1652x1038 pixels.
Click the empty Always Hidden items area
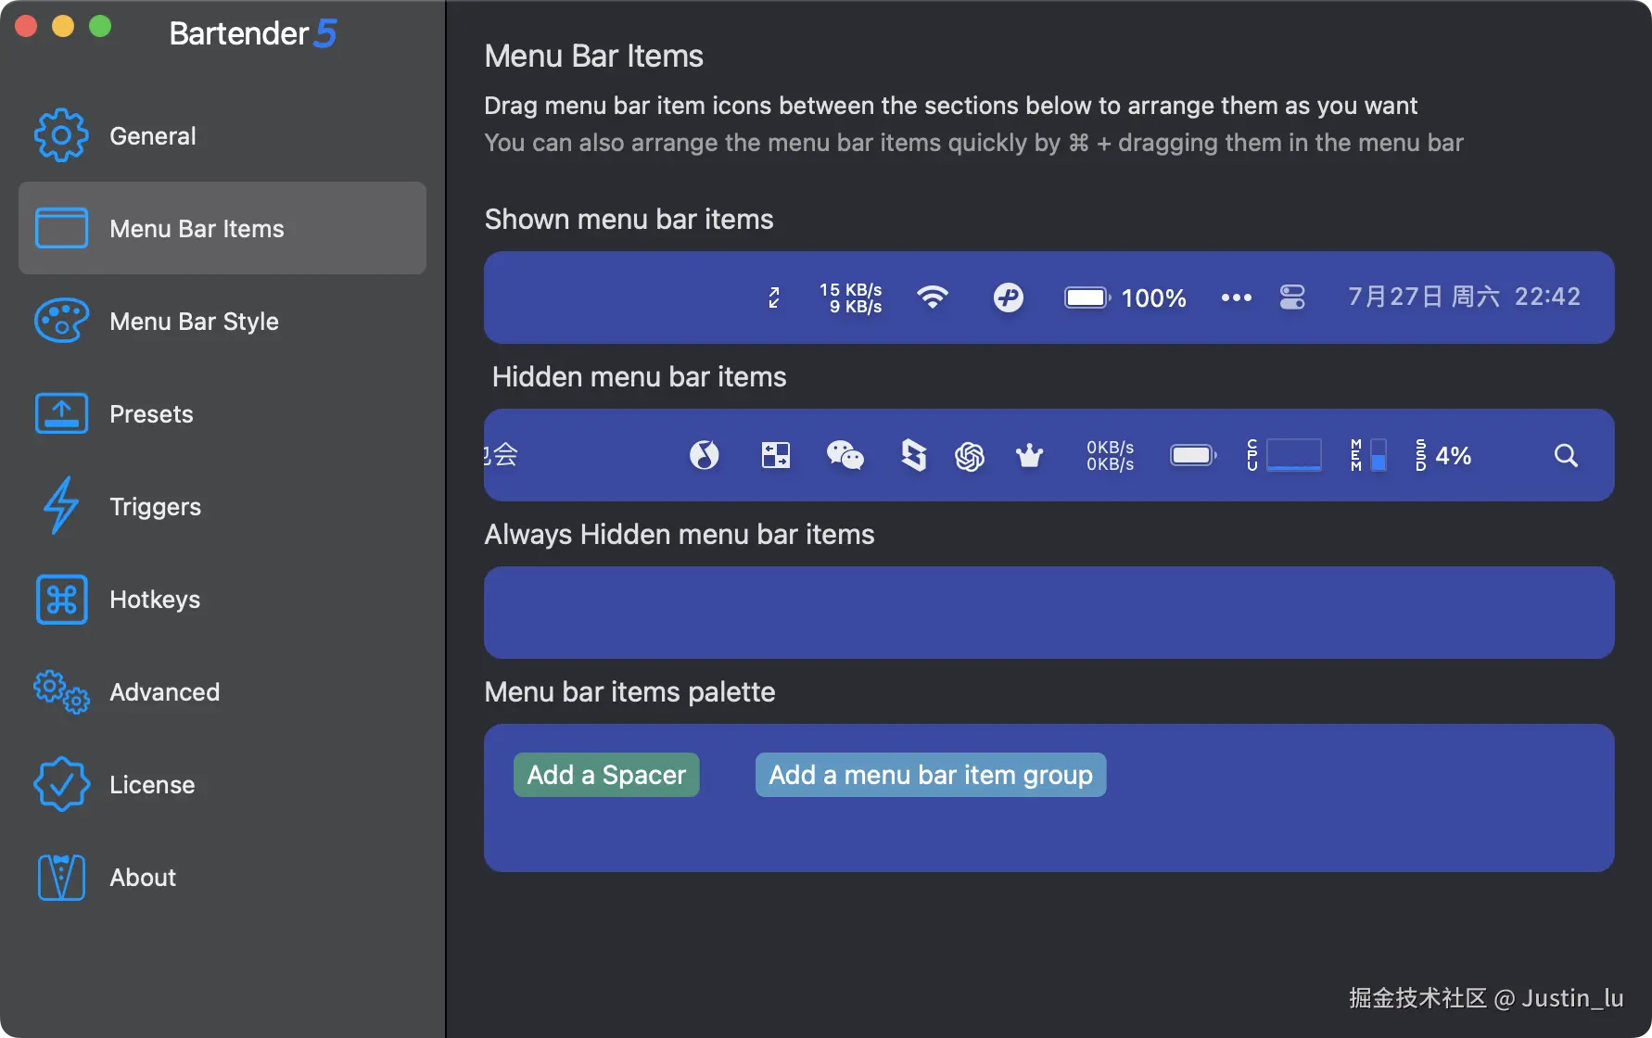1048,613
